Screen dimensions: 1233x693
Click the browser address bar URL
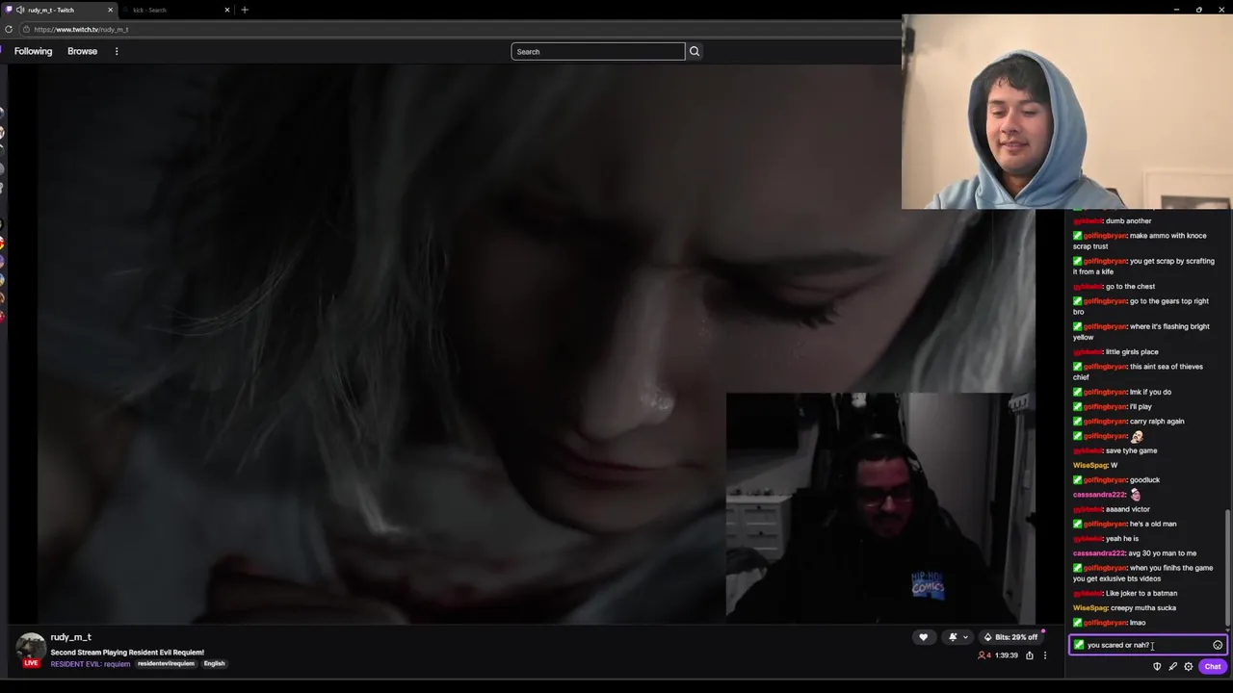81,29
